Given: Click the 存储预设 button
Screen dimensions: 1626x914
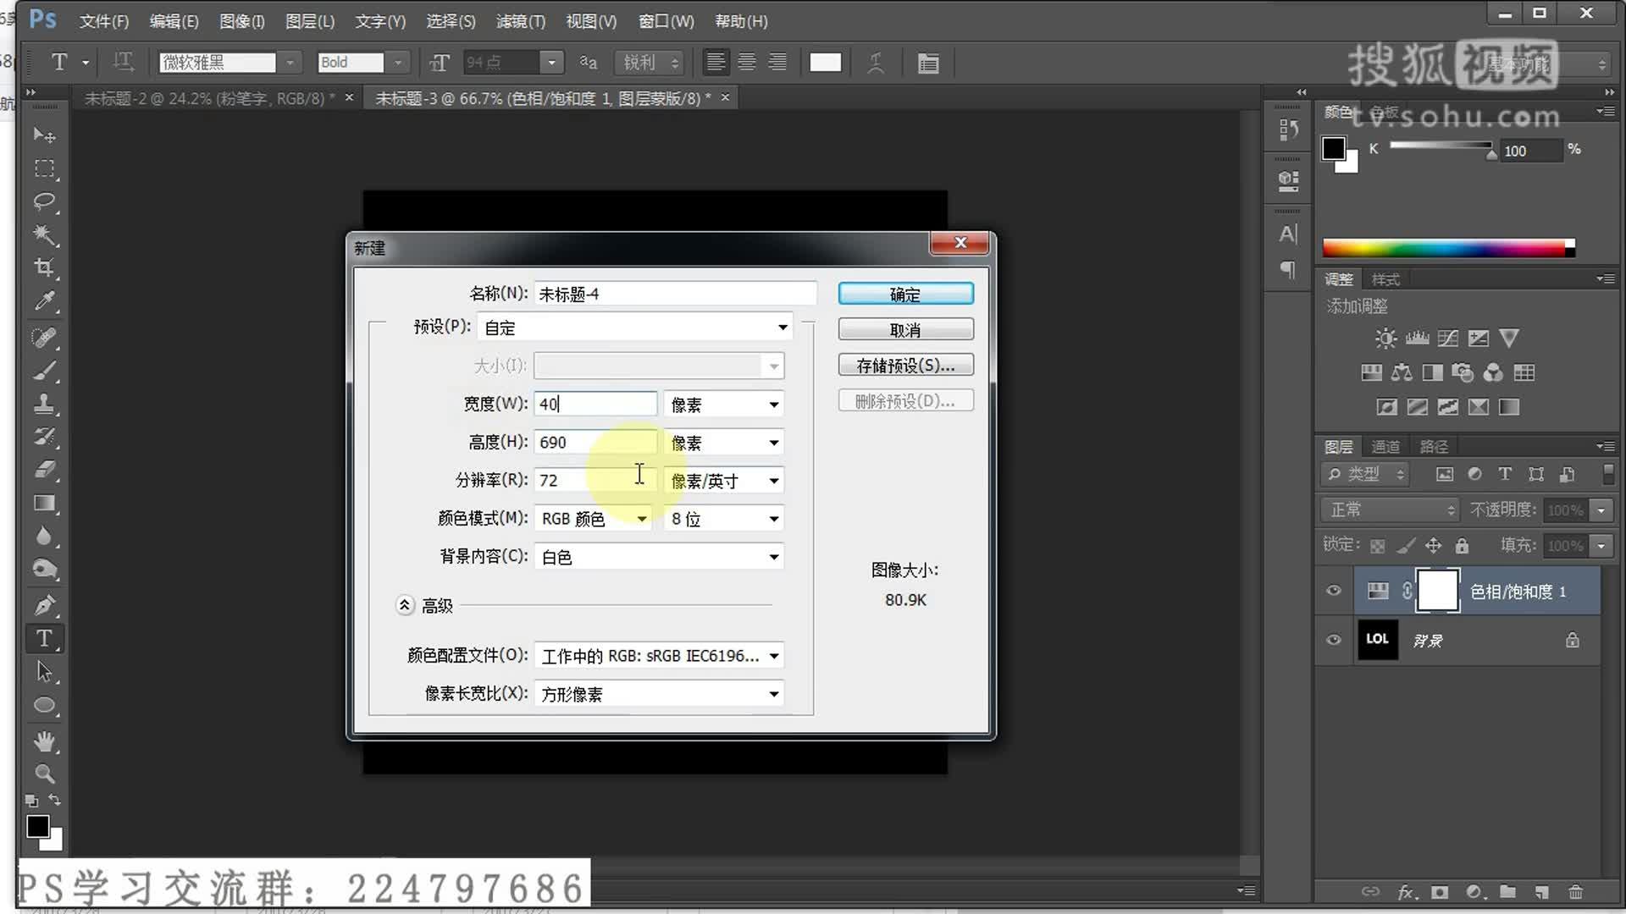Looking at the screenshot, I should tap(905, 365).
